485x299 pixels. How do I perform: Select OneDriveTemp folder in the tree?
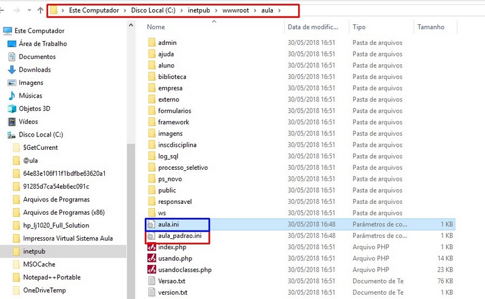click(44, 291)
